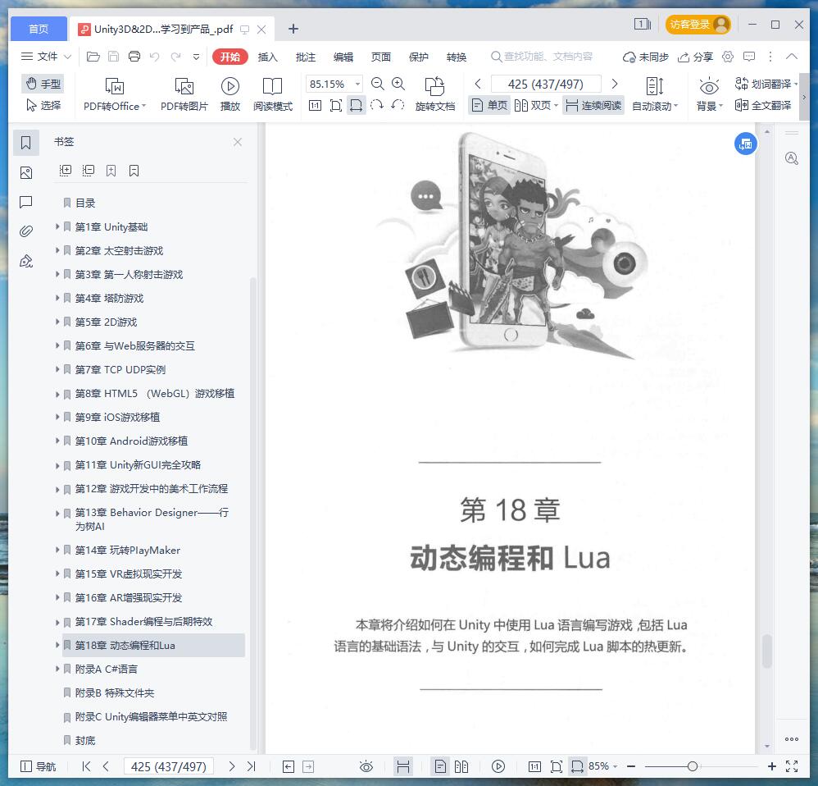Click 分享 share button

[695, 57]
